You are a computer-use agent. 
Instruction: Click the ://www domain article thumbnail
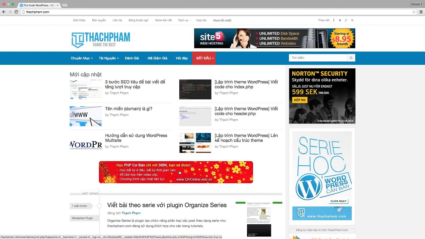(x=86, y=116)
